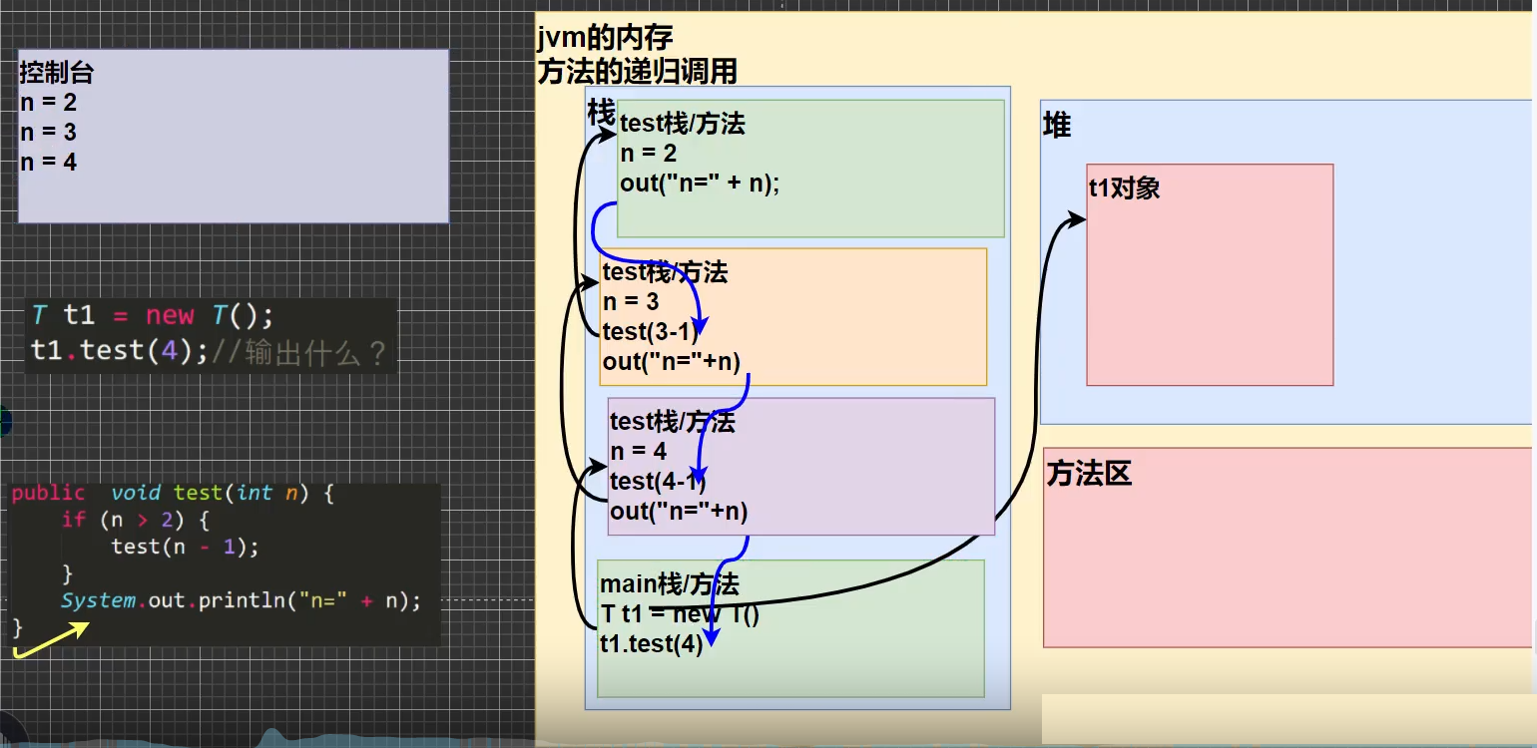Image resolution: width=1537 pixels, height=748 pixels.
Task: Click 'out("n="+n)' in the n = 4 frame
Action: point(679,512)
